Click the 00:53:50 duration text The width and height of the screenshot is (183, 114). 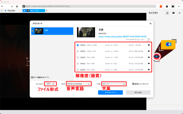(x=102, y=33)
